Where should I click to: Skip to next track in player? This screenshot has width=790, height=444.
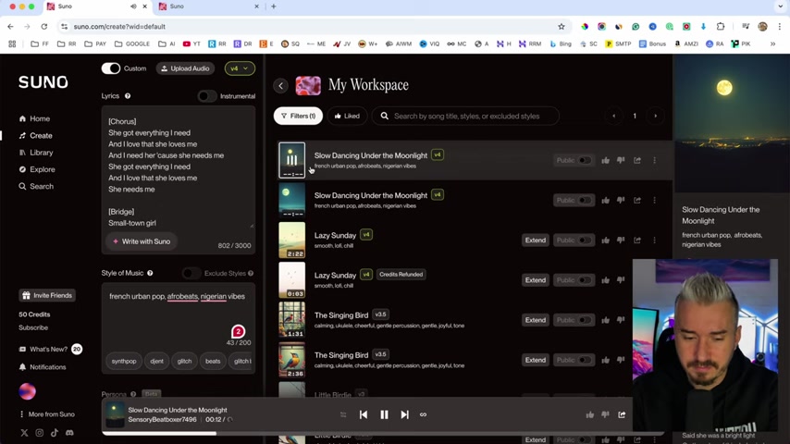click(x=404, y=414)
